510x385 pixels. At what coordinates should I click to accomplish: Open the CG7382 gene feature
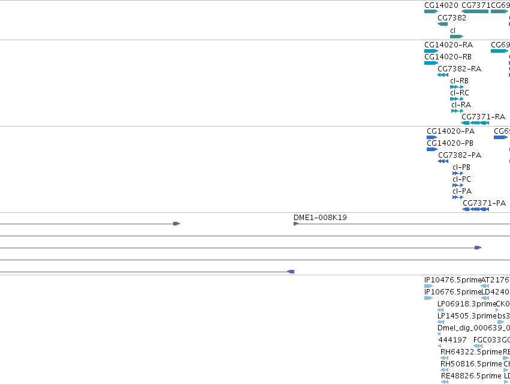pyautogui.click(x=443, y=24)
